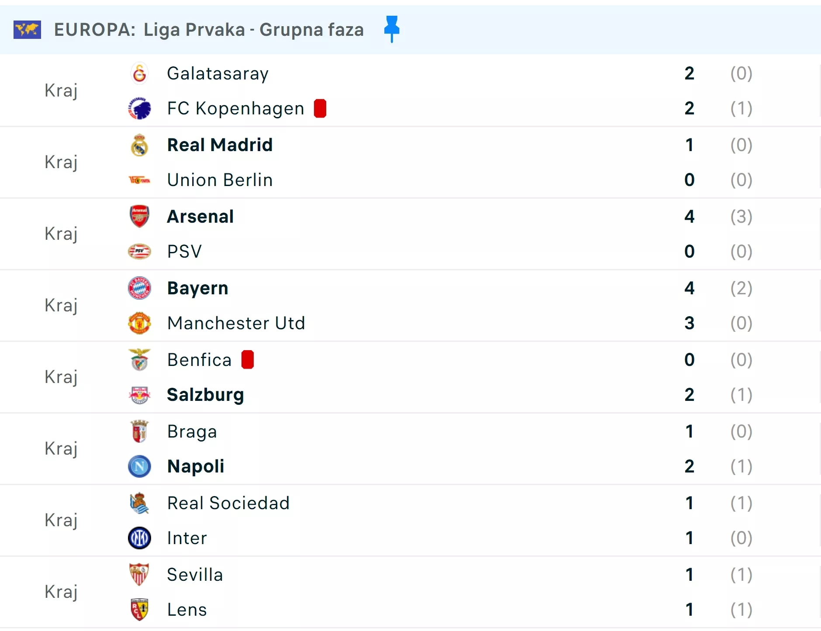Click the world map flag icon
The image size is (821, 631).
[x=27, y=30]
